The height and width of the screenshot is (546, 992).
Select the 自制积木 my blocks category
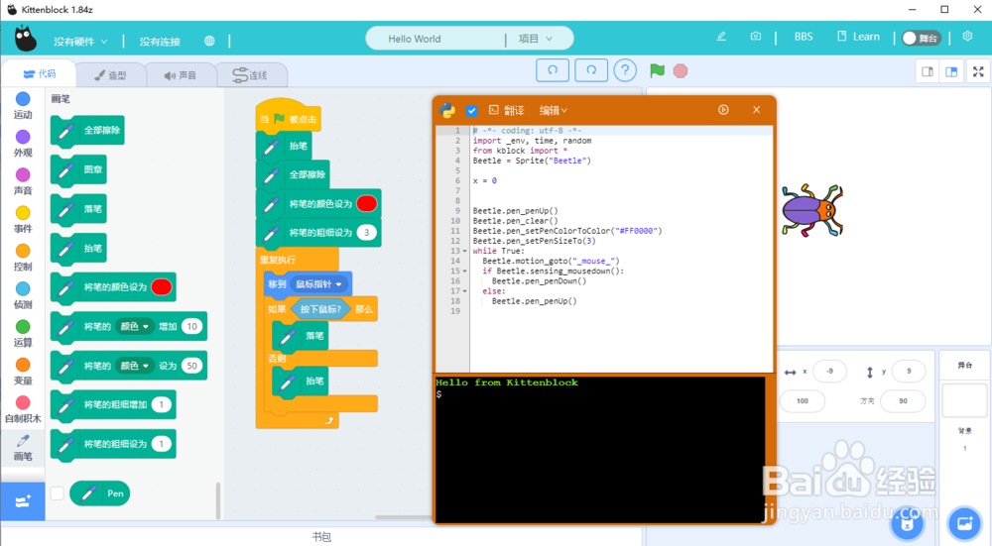click(23, 409)
